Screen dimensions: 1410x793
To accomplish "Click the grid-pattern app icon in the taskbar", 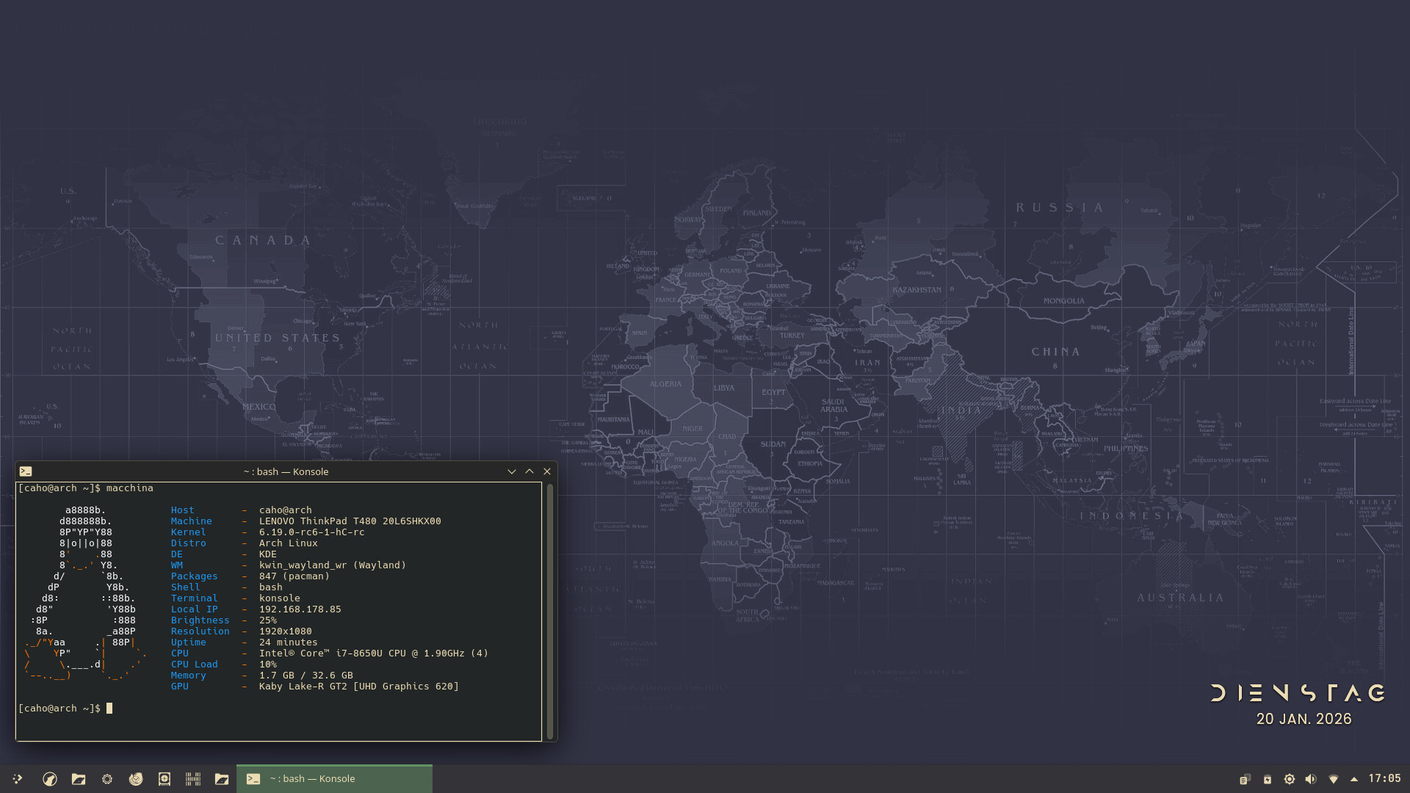I will 193,779.
